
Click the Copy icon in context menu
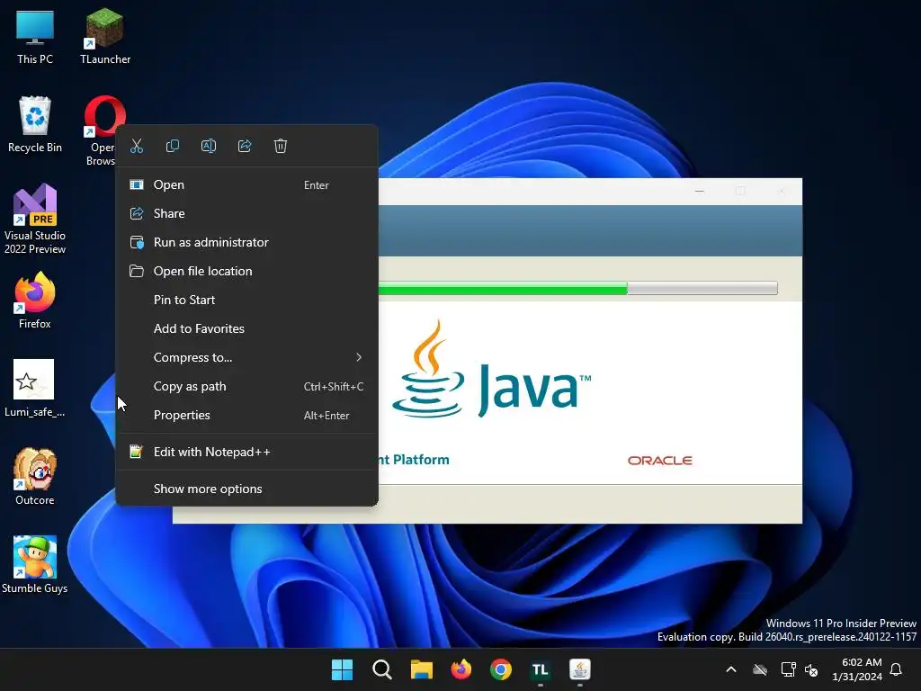173,146
